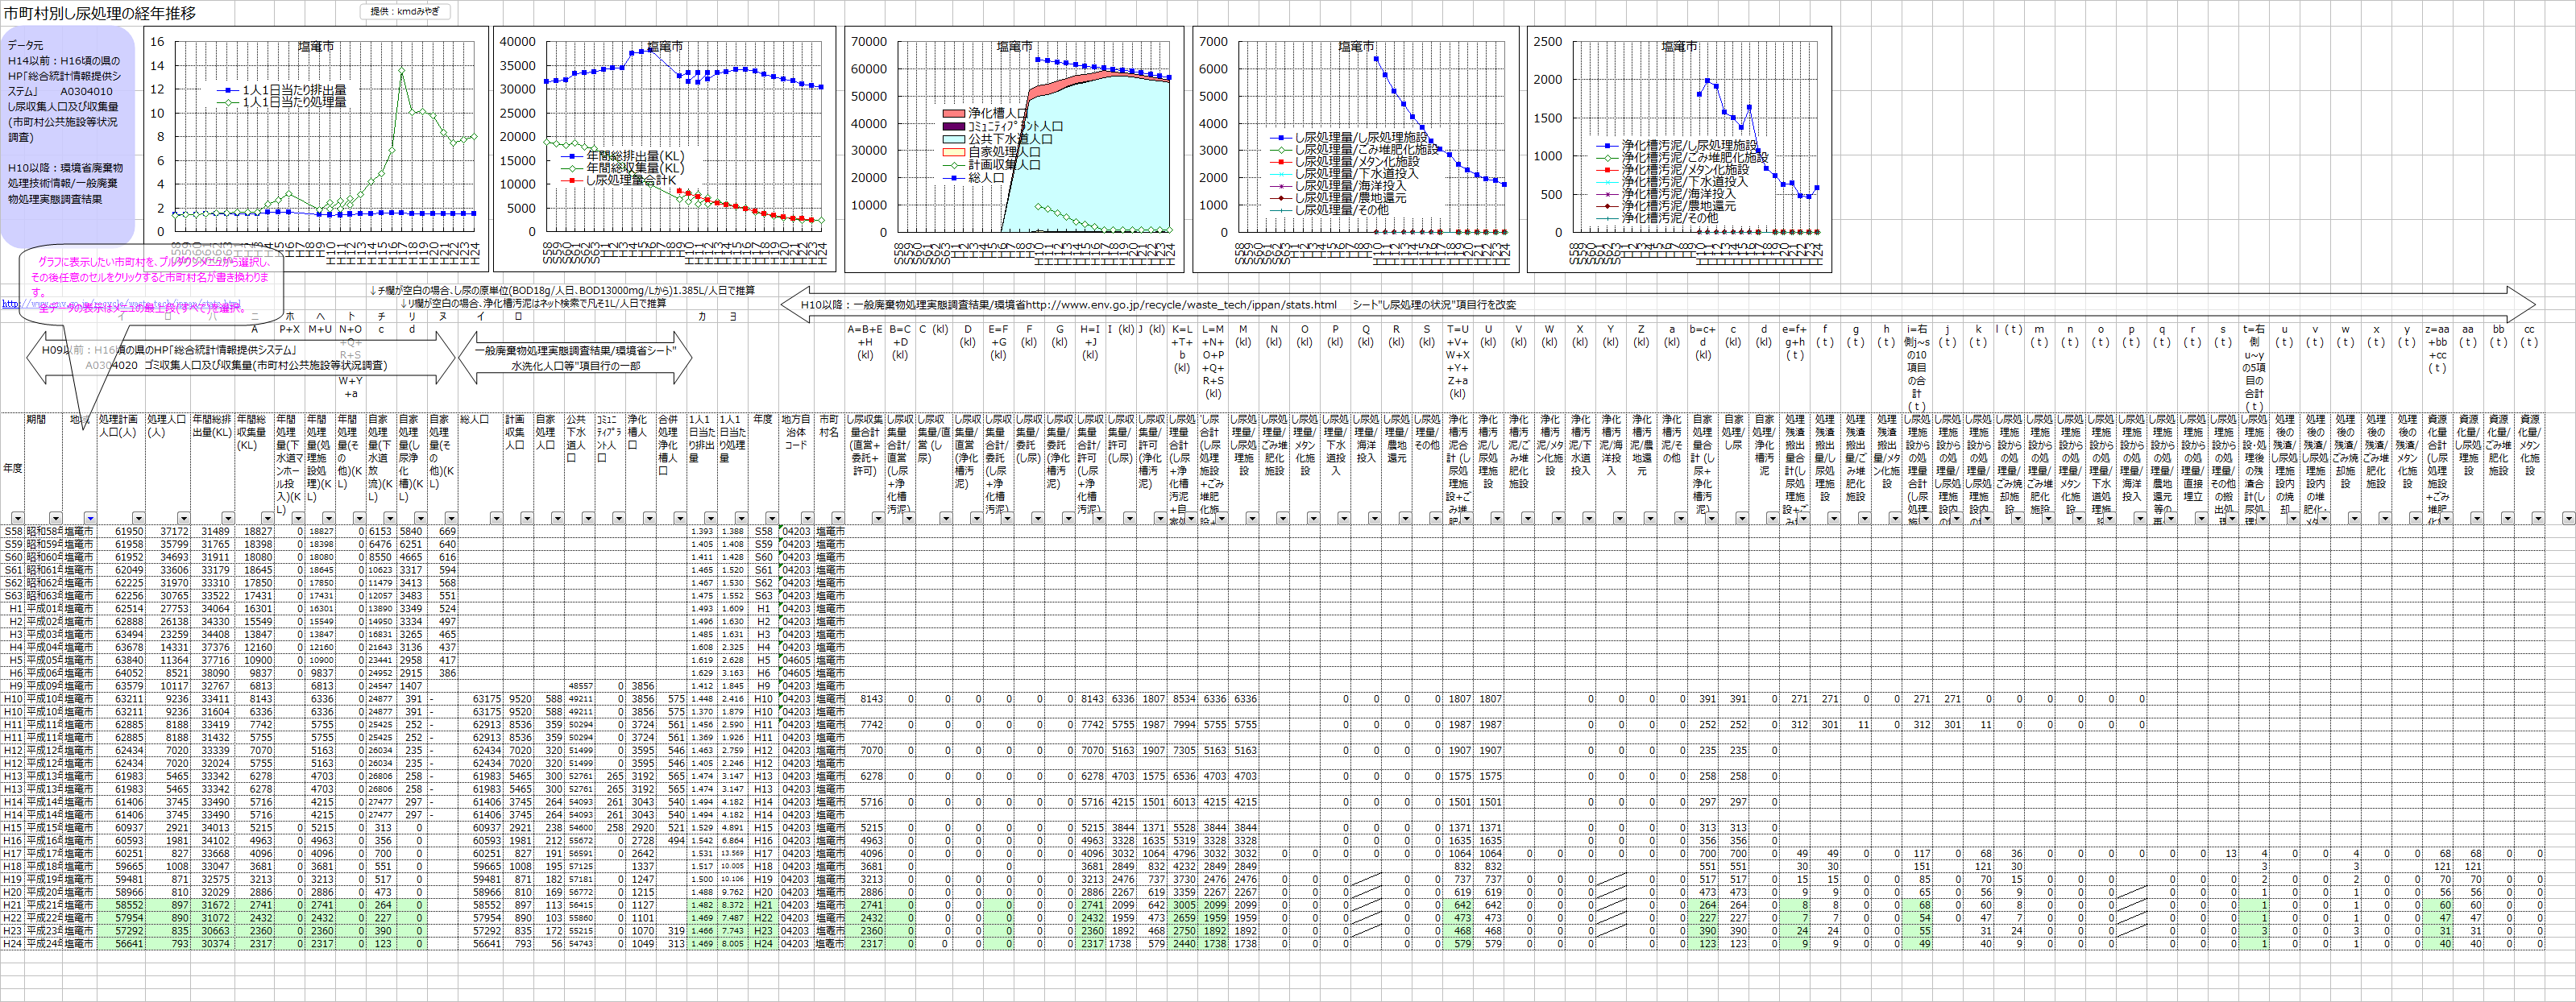Select the annual total discharge (KL) chart
2576x1002 pixels.
[x=665, y=149]
